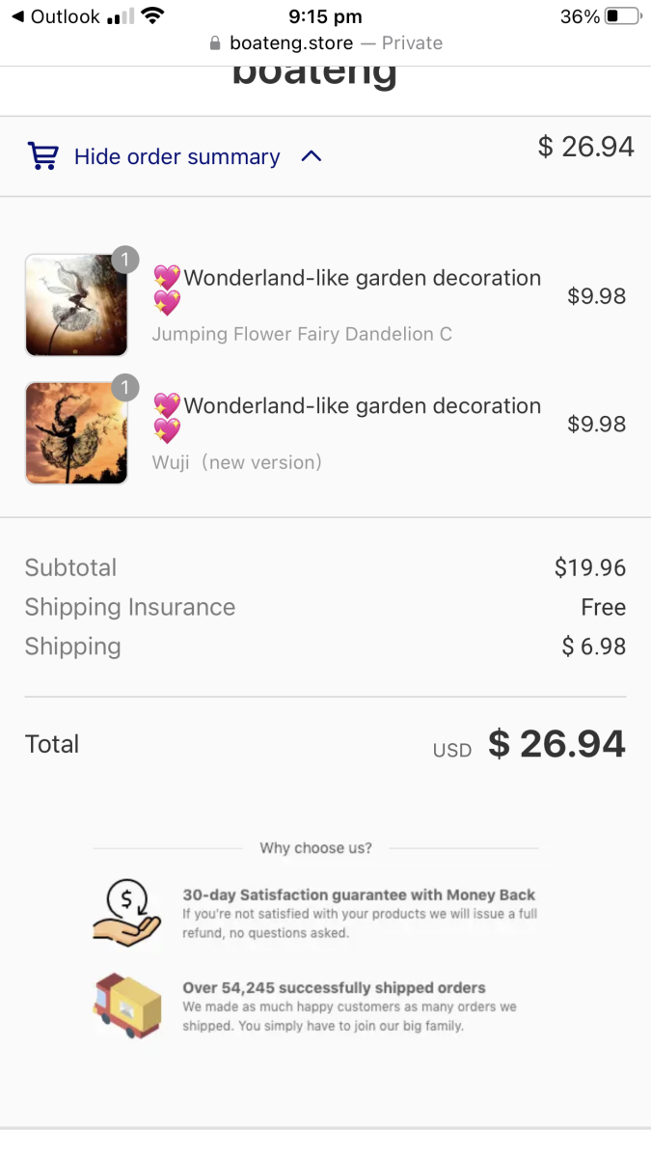Tap the padlock icon in the address bar

pos(215,43)
